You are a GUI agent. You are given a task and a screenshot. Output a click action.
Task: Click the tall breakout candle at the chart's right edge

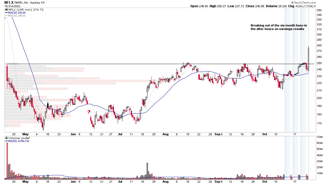(x=308, y=59)
